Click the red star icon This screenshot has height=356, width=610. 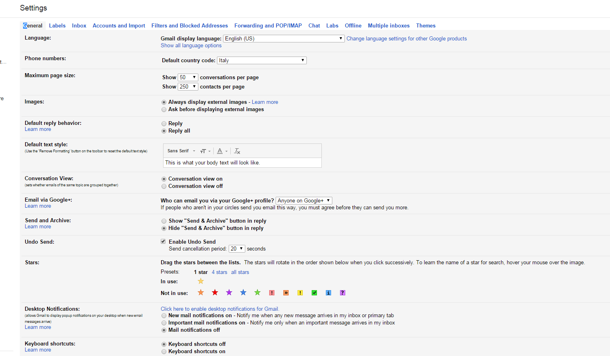click(x=215, y=293)
